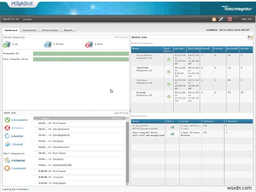Click the Scheduled integrations calendar icon

[x=7, y=160]
